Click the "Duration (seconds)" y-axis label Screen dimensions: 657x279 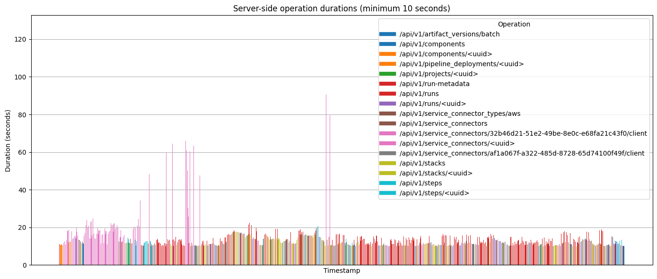[x=8, y=140]
